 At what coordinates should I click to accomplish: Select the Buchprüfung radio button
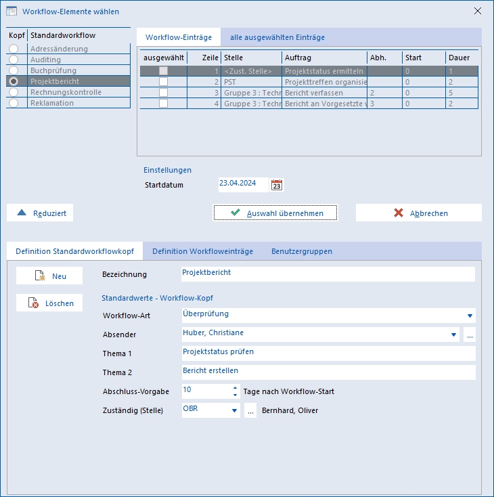pyautogui.click(x=14, y=70)
